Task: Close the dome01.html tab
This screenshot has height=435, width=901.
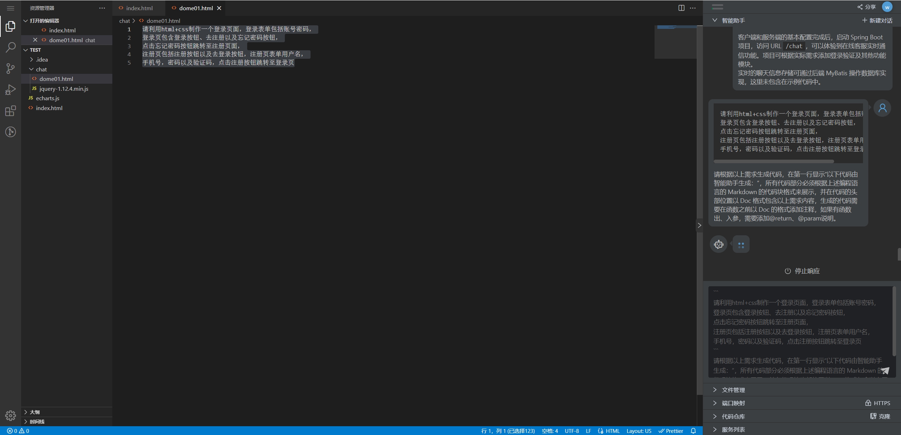Action: 219,8
